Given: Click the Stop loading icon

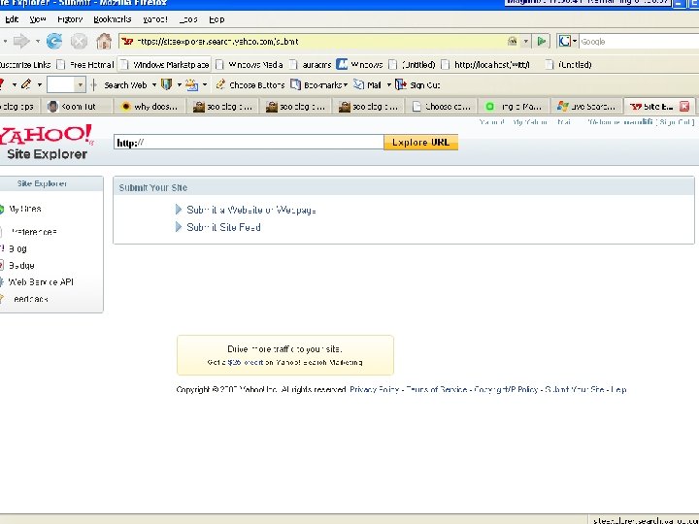Looking at the screenshot, I should [x=79, y=42].
